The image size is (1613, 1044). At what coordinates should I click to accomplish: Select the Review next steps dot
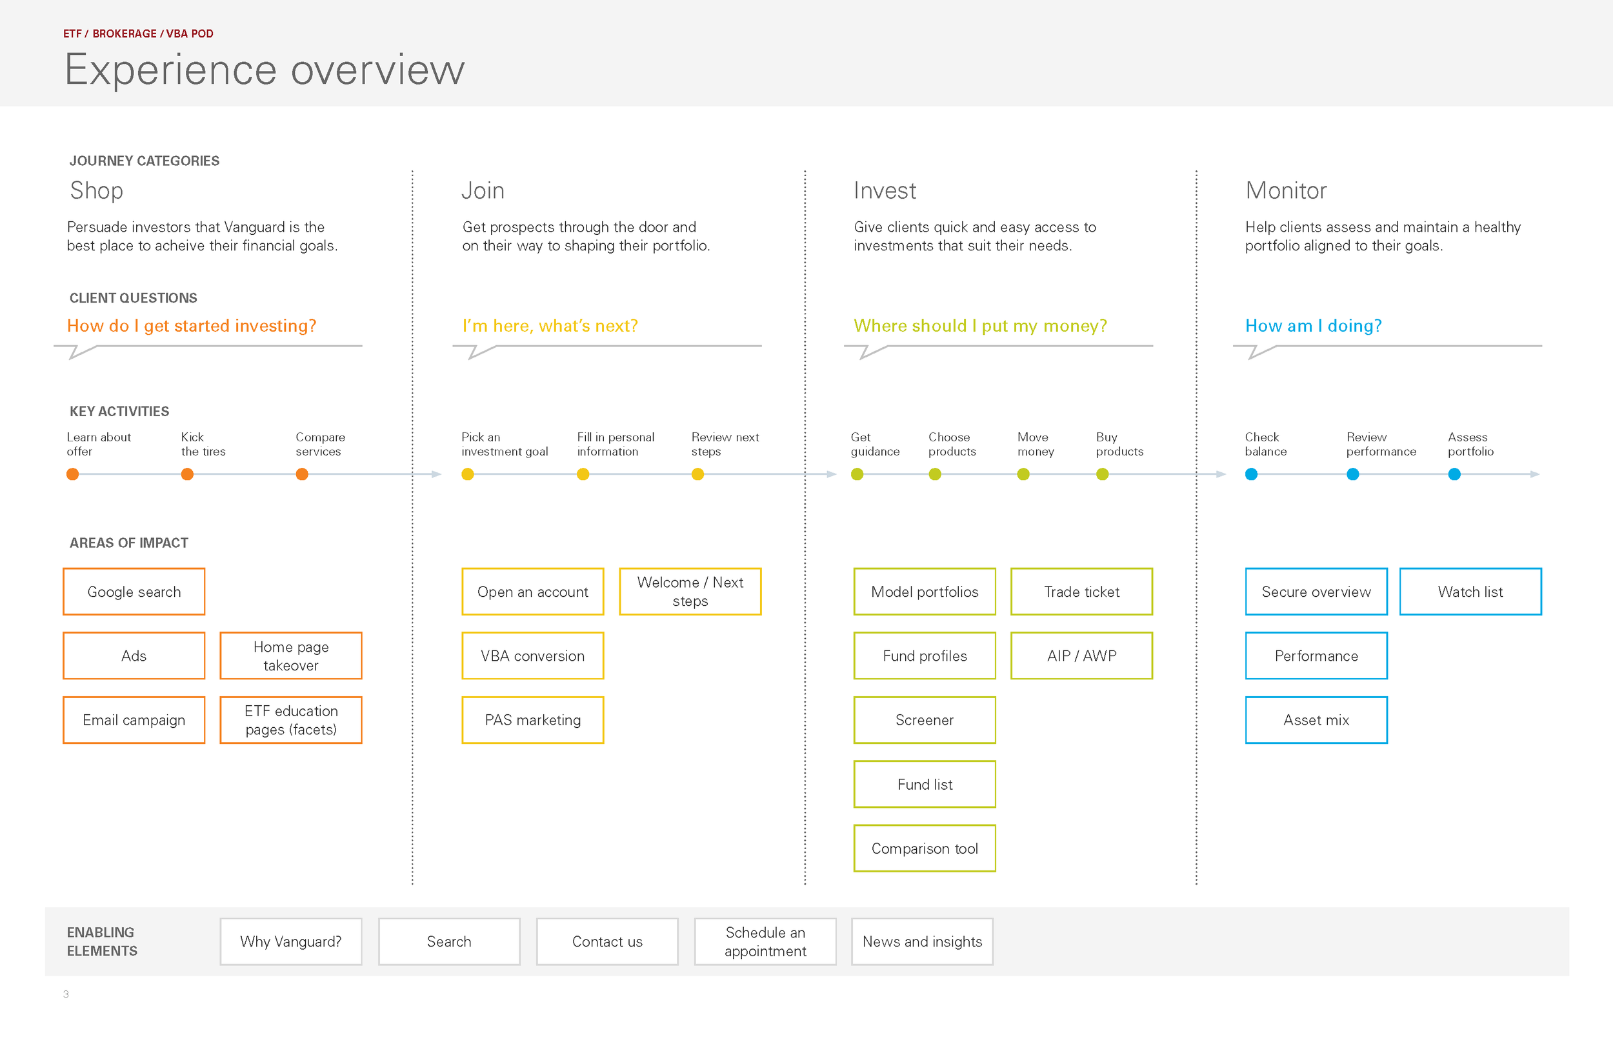tap(697, 474)
